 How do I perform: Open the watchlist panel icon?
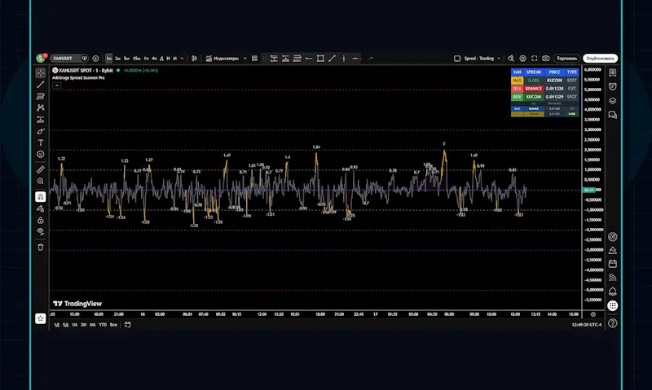point(613,73)
